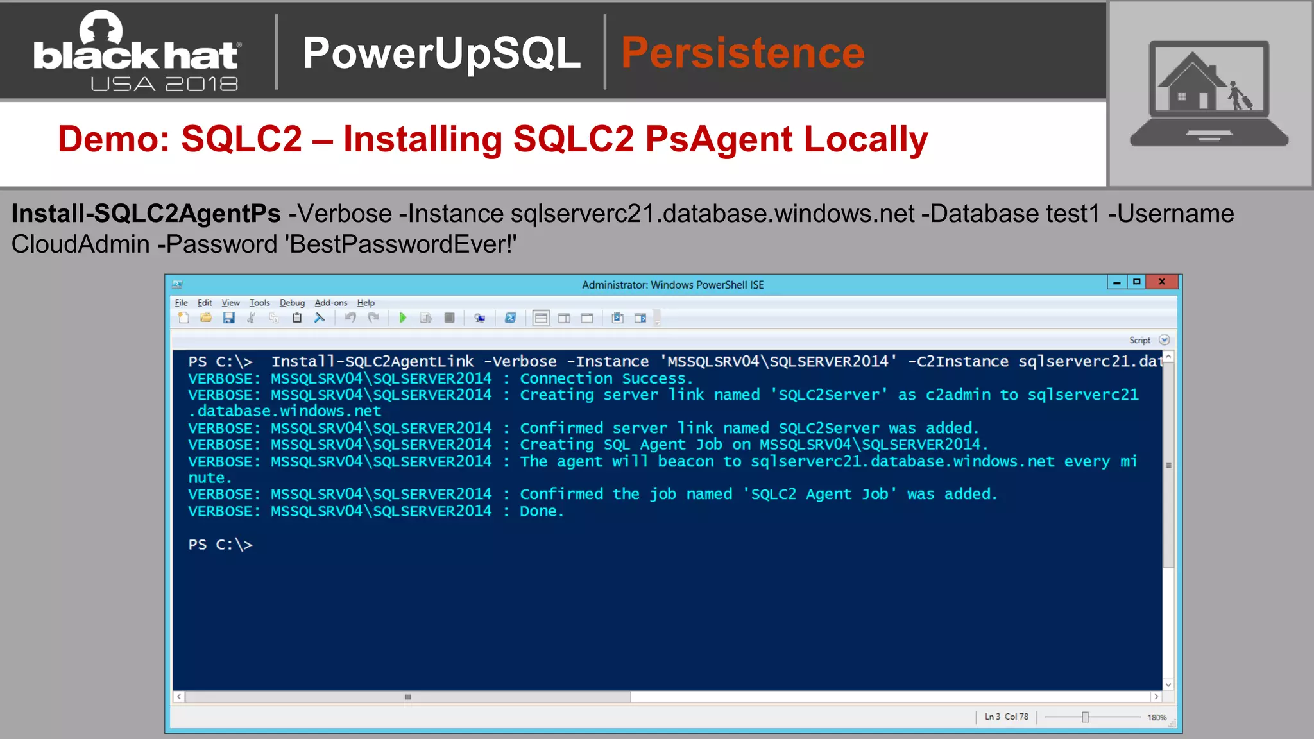The height and width of the screenshot is (739, 1314).
Task: Expand the toolbar overflow options handle
Action: [x=657, y=318]
